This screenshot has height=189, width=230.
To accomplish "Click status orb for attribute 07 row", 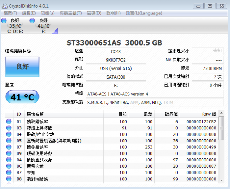I will pos(9,147).
